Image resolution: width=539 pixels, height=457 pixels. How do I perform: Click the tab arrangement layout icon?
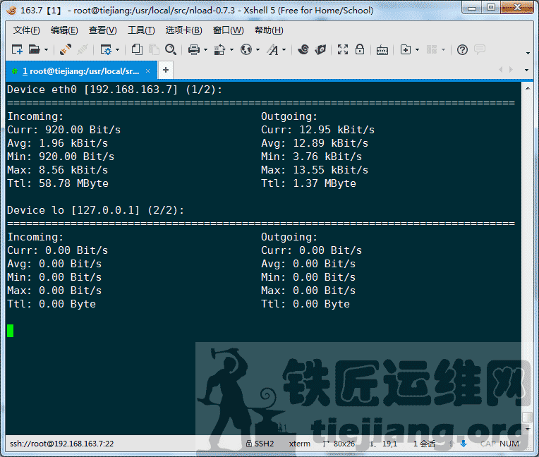point(432,49)
